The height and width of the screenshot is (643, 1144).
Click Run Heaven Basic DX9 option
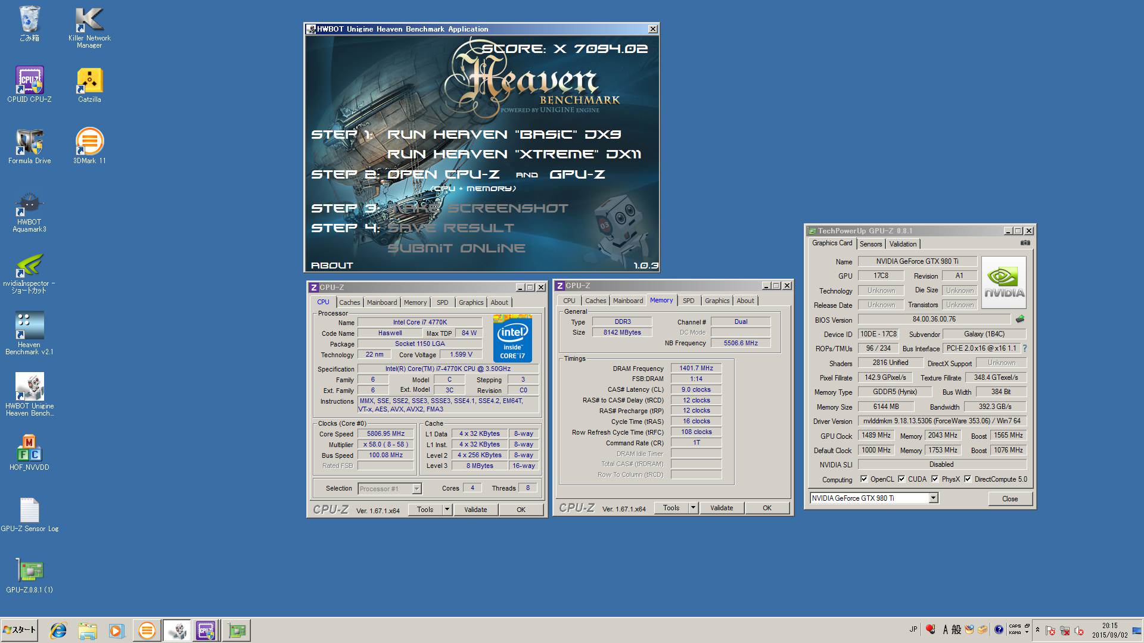[504, 135]
